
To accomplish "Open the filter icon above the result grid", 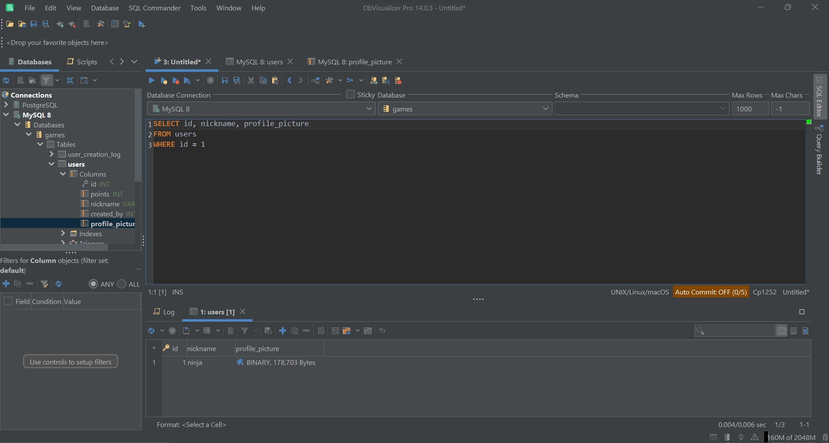I will [245, 330].
